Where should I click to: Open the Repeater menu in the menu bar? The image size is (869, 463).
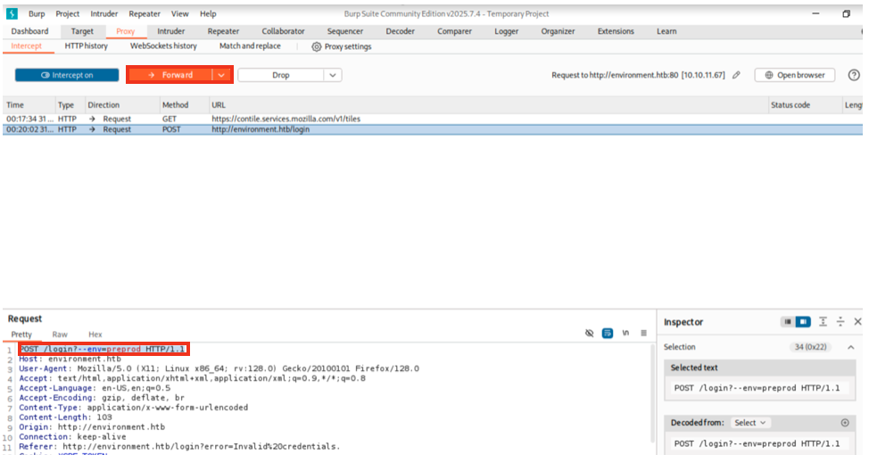145,14
